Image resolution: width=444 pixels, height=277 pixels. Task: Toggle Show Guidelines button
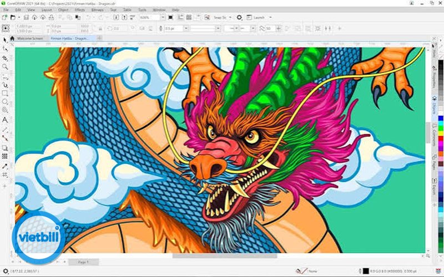point(197,18)
